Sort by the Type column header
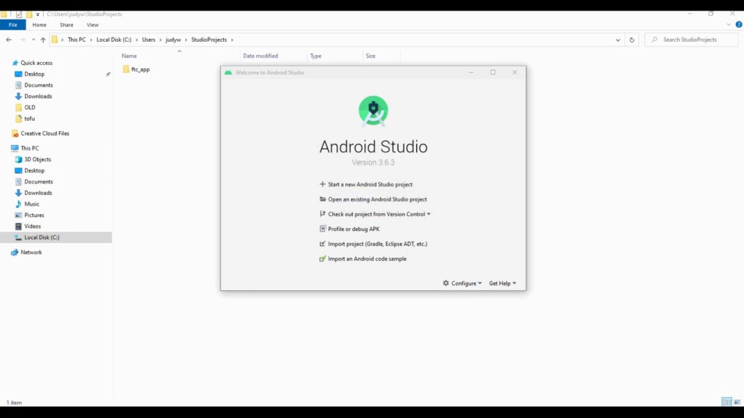Viewport: 744px width, 418px height. click(x=316, y=56)
